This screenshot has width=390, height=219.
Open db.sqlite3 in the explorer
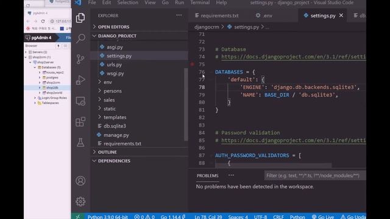tap(115, 126)
